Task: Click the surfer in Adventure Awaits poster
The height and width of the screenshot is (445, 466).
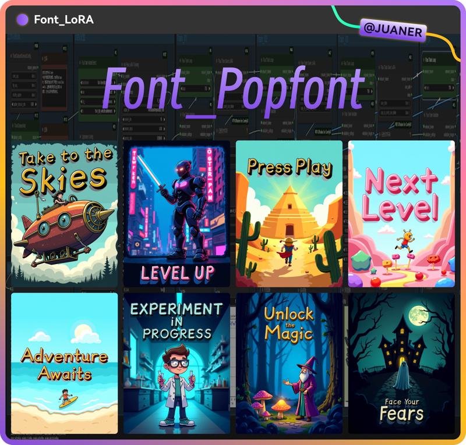Action: coord(67,398)
